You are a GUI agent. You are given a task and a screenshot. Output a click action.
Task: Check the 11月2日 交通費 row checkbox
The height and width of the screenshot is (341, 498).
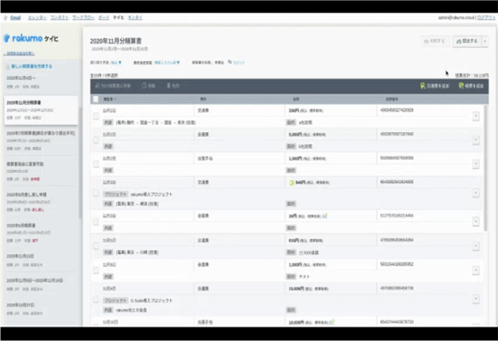[x=96, y=116]
